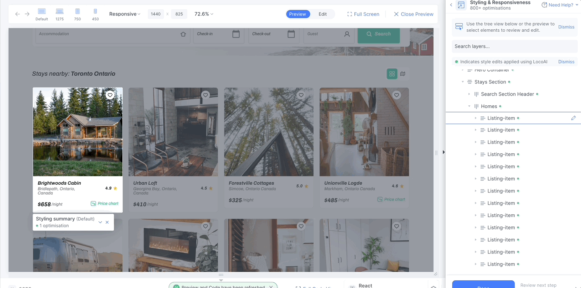Click the 1440 width field
This screenshot has width=581, height=288.
(x=156, y=14)
